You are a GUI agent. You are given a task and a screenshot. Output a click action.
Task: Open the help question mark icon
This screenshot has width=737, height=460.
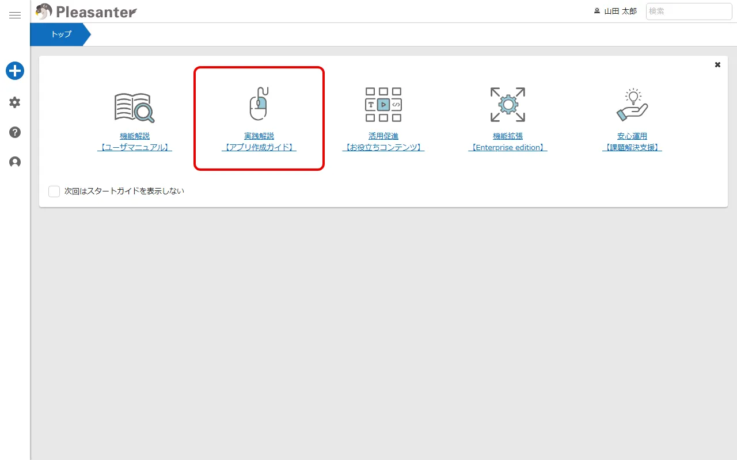(x=15, y=132)
